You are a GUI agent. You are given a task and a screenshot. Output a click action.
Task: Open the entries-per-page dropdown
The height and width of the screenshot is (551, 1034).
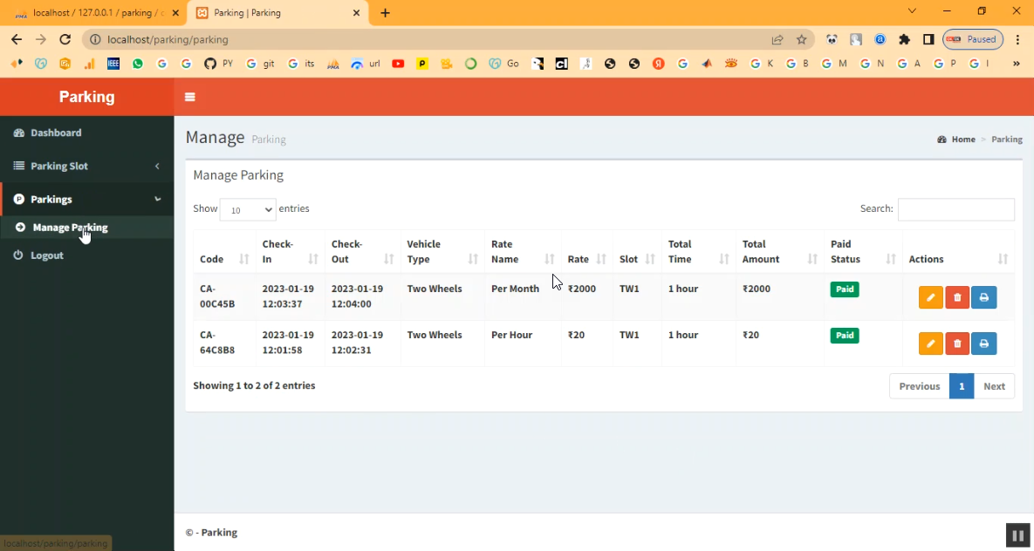[x=248, y=209]
